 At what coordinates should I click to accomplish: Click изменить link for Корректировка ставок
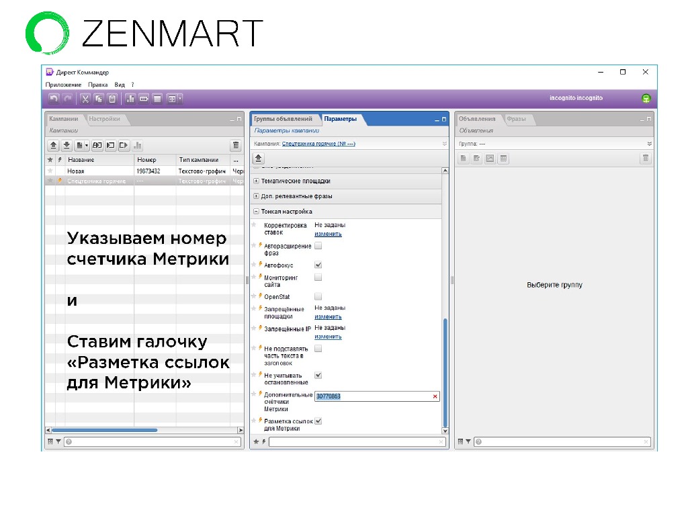click(328, 234)
